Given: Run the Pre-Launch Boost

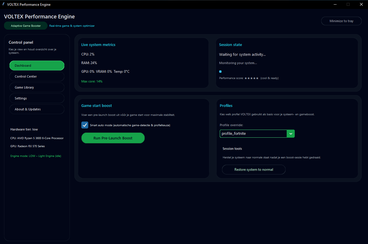Looking at the screenshot, I should click(113, 138).
